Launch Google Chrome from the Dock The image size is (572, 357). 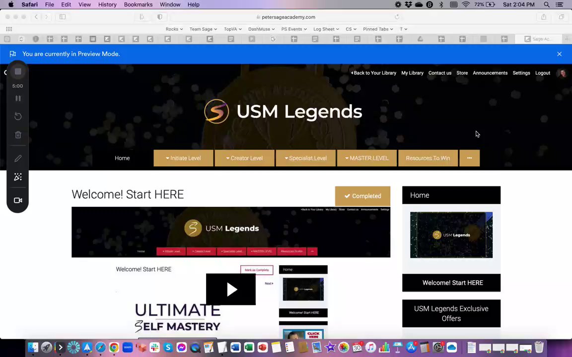point(114,347)
